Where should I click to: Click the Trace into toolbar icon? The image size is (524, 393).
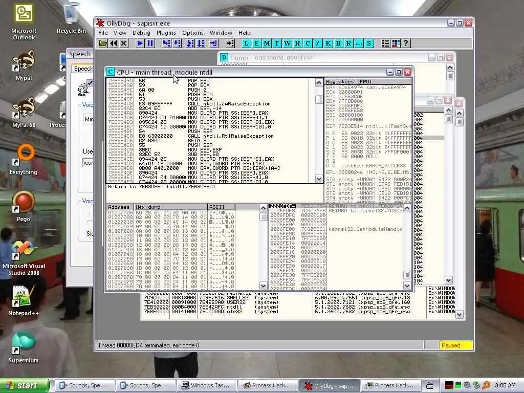(x=190, y=43)
